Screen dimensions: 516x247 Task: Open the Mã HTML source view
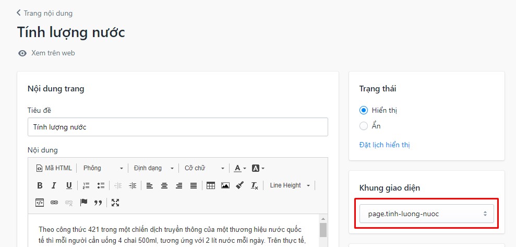(x=54, y=168)
